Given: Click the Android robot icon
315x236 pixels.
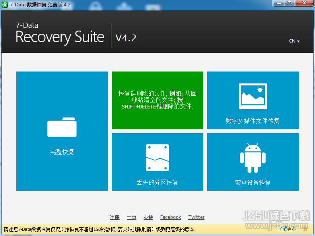Looking at the screenshot, I should (253, 158).
